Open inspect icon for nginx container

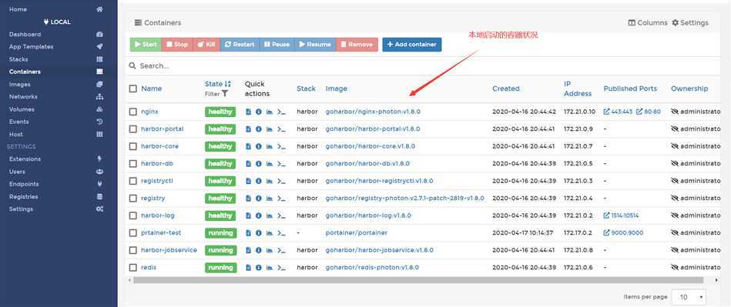click(x=259, y=112)
